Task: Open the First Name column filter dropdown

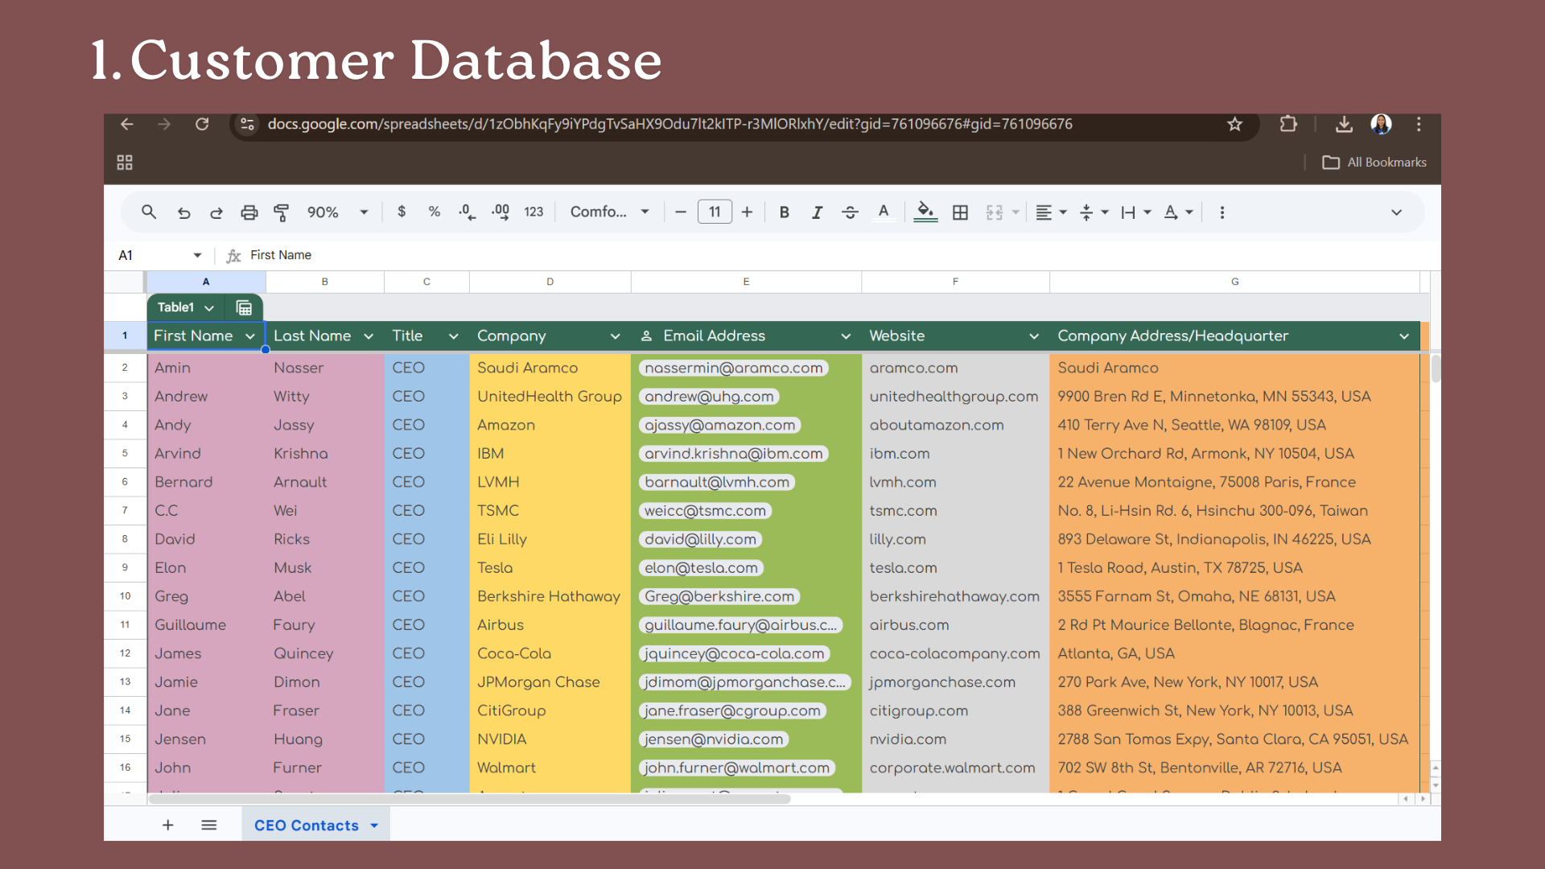Action: click(x=250, y=336)
